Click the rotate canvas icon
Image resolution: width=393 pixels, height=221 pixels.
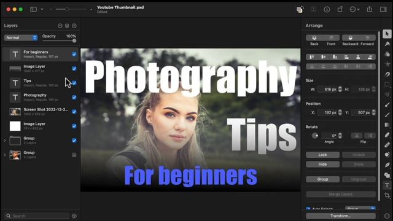click(340, 9)
